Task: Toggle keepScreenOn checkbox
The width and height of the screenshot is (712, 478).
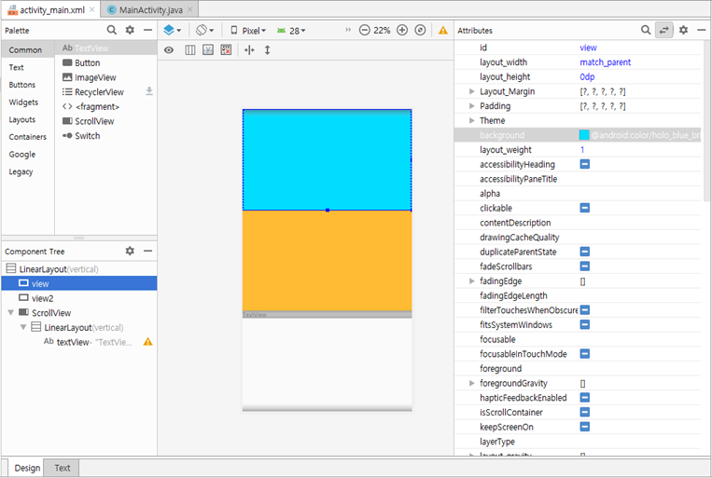Action: point(585,427)
